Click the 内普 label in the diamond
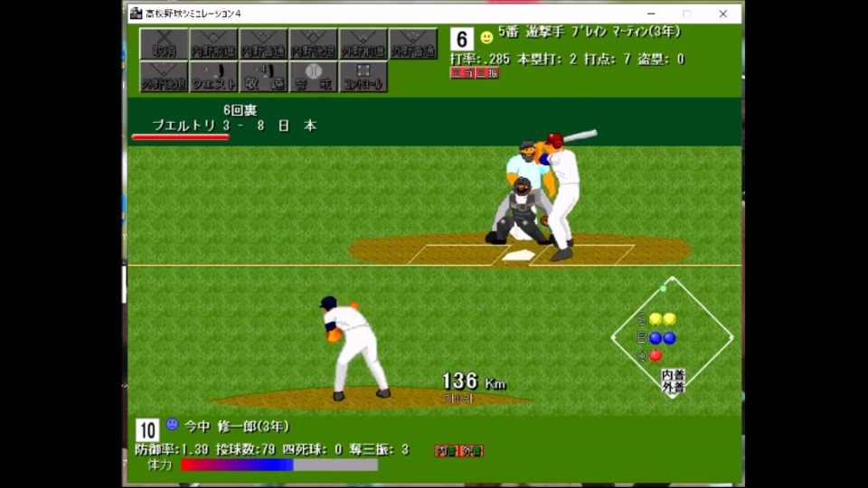The width and height of the screenshot is (868, 488). (673, 375)
